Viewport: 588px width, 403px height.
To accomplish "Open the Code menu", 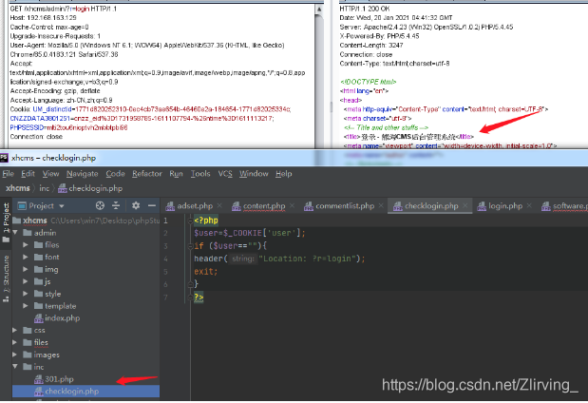I will pos(115,174).
